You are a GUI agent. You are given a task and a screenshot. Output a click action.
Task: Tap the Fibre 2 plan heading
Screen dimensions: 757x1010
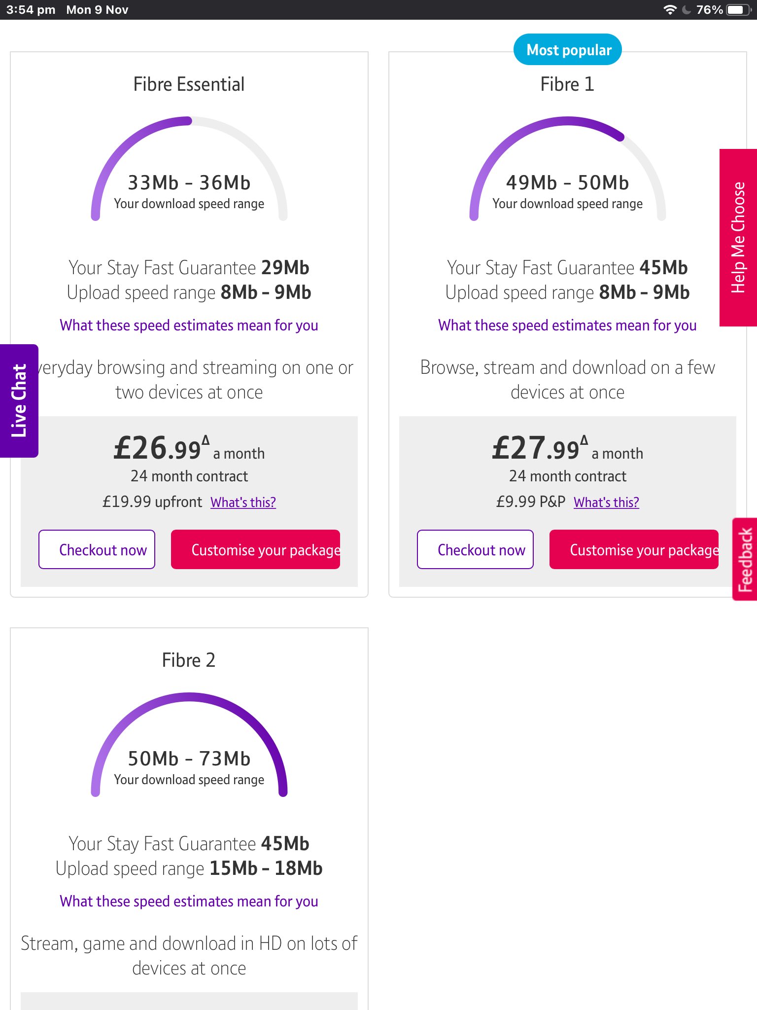tap(189, 660)
